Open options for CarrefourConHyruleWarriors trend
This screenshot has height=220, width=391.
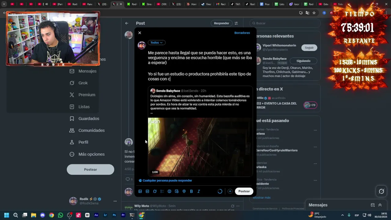tap(315, 147)
